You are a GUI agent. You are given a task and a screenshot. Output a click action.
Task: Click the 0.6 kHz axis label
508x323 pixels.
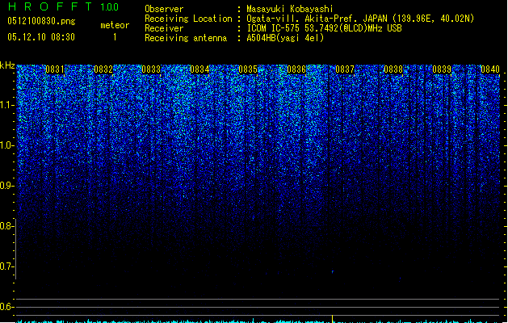coord(6,307)
